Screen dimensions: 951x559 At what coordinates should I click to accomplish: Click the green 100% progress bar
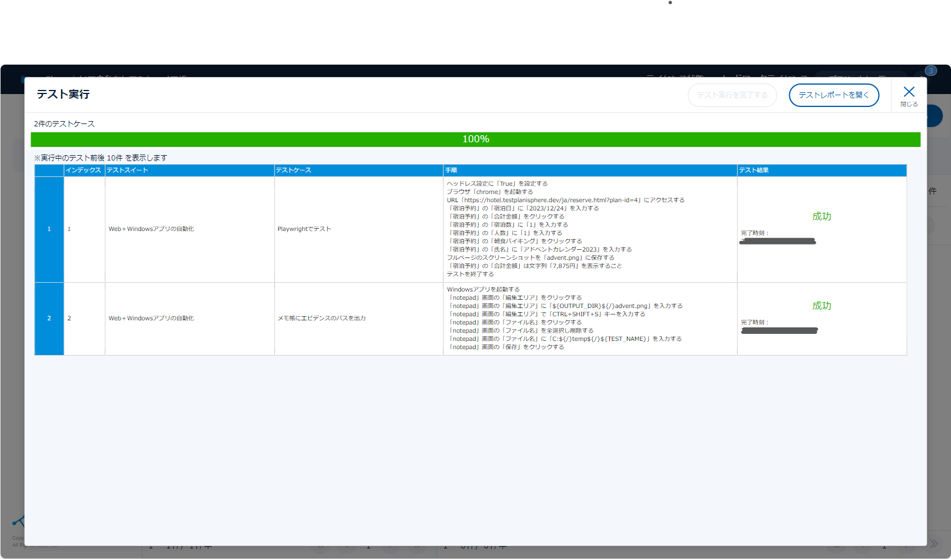click(x=475, y=139)
